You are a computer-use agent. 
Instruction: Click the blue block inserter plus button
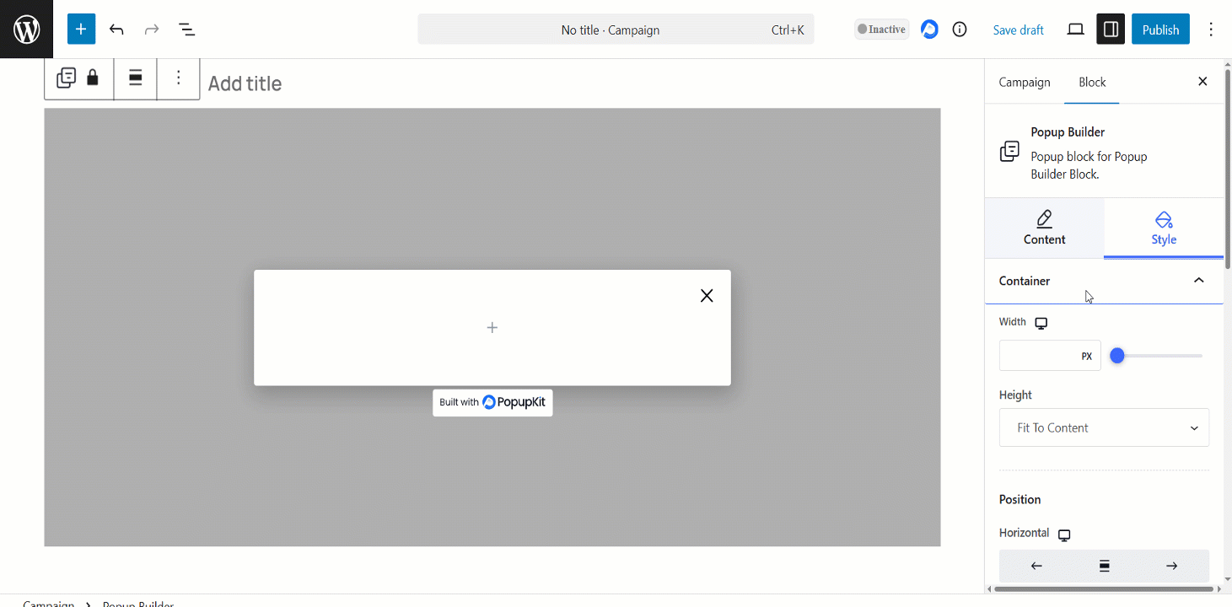pos(81,30)
